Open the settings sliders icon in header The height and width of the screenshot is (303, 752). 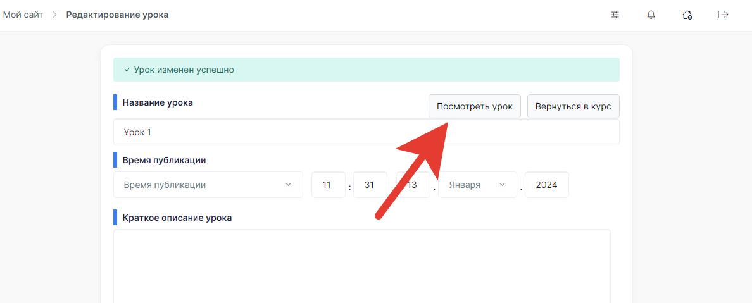tap(615, 15)
